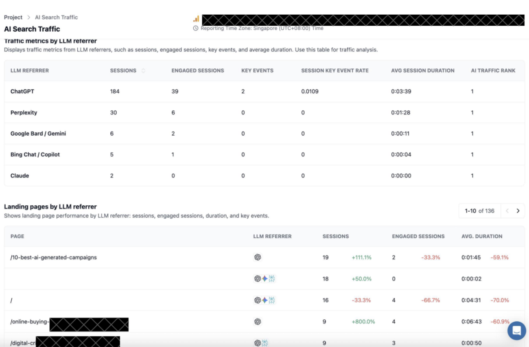Click the Gemini icon in the 18-sessions row
The image size is (529, 347).
tap(264, 279)
